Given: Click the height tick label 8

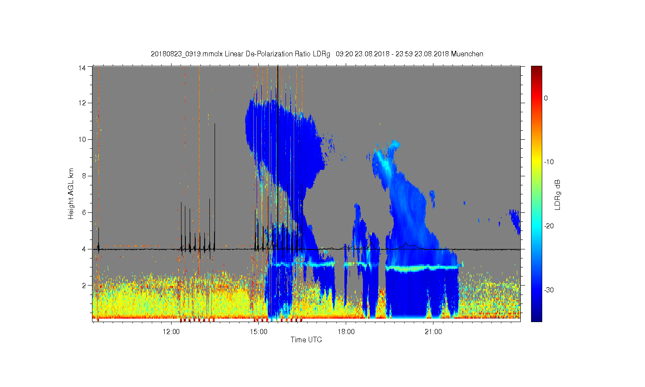Looking at the screenshot, I should coord(84,176).
